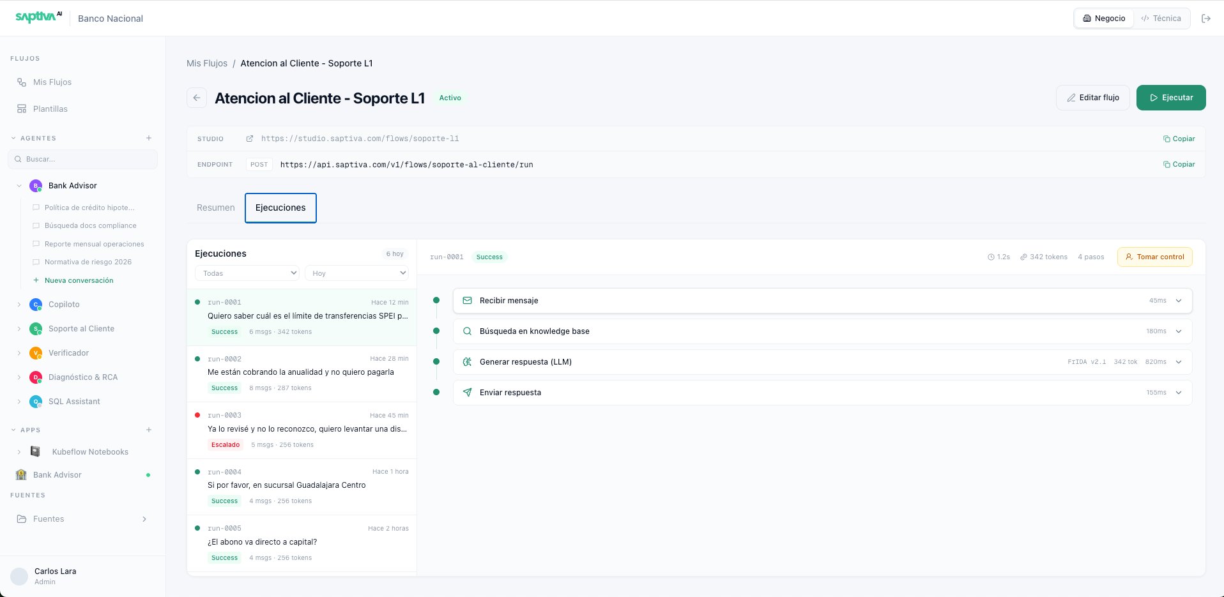
Task: Select the Verificador agent icon
Action: coord(35,352)
